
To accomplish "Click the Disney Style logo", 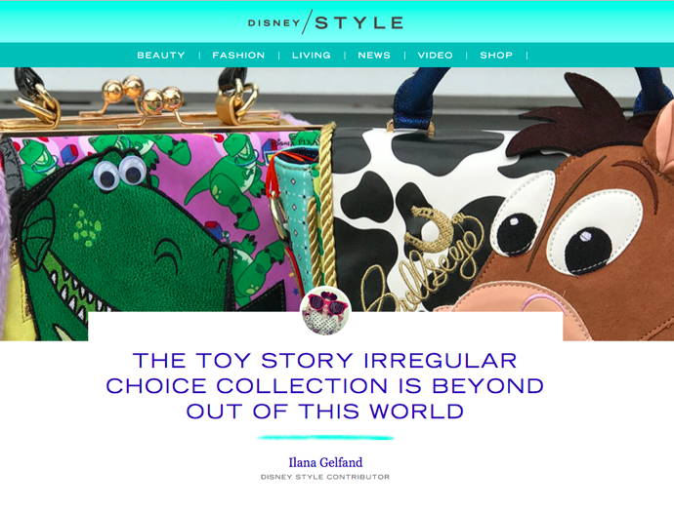I will click(x=325, y=22).
